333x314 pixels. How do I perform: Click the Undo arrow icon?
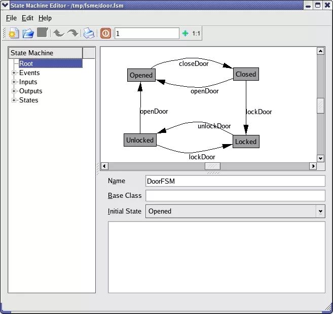pos(59,33)
